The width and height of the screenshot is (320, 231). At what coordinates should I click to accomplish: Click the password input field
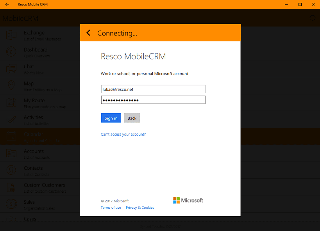tap(153, 100)
